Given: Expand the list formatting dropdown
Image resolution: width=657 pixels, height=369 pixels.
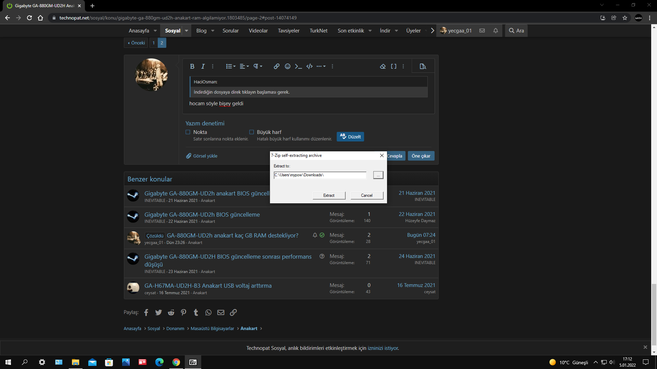Looking at the screenshot, I should point(231,66).
